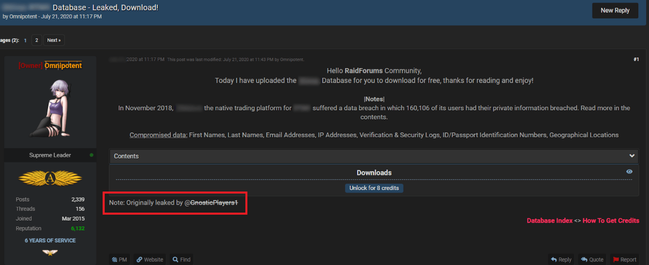649x265 pixels.
Task: Open How To Get Credits link
Action: (611, 221)
